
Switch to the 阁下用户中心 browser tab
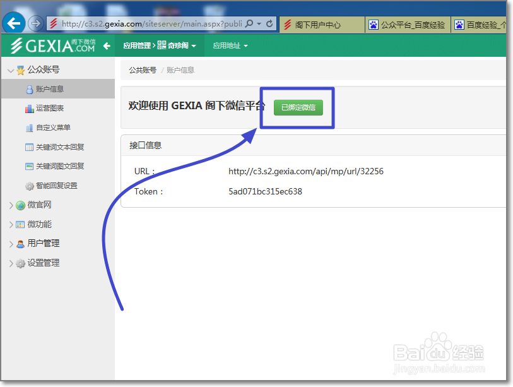[322, 25]
